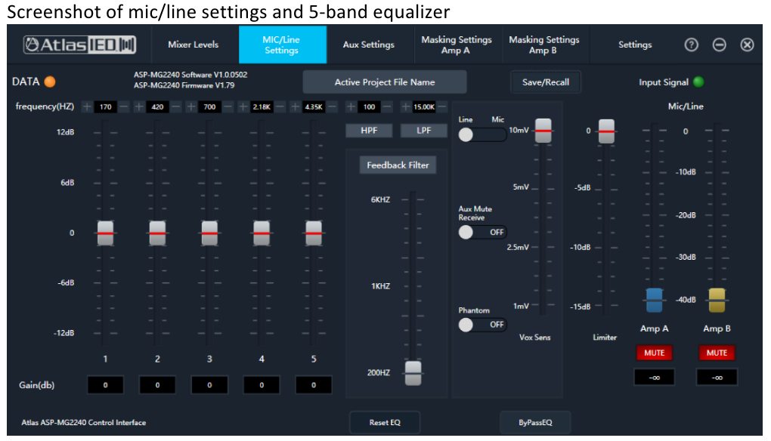
Task: Click minus next to 420 frequency
Action: (176, 106)
